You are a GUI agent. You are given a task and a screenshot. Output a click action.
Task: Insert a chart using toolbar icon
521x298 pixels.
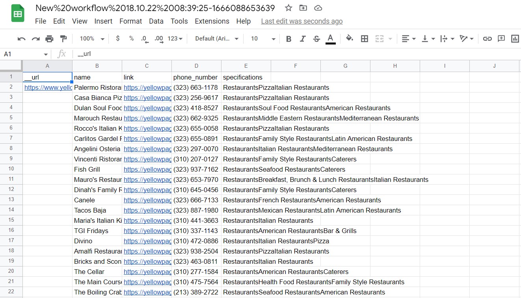515,39
